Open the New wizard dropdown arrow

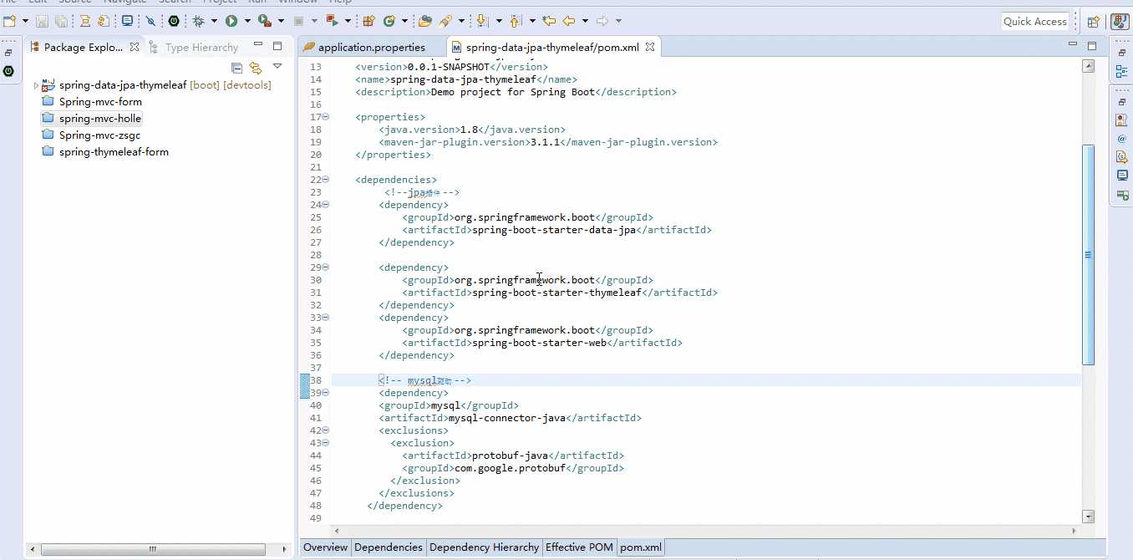[26, 21]
